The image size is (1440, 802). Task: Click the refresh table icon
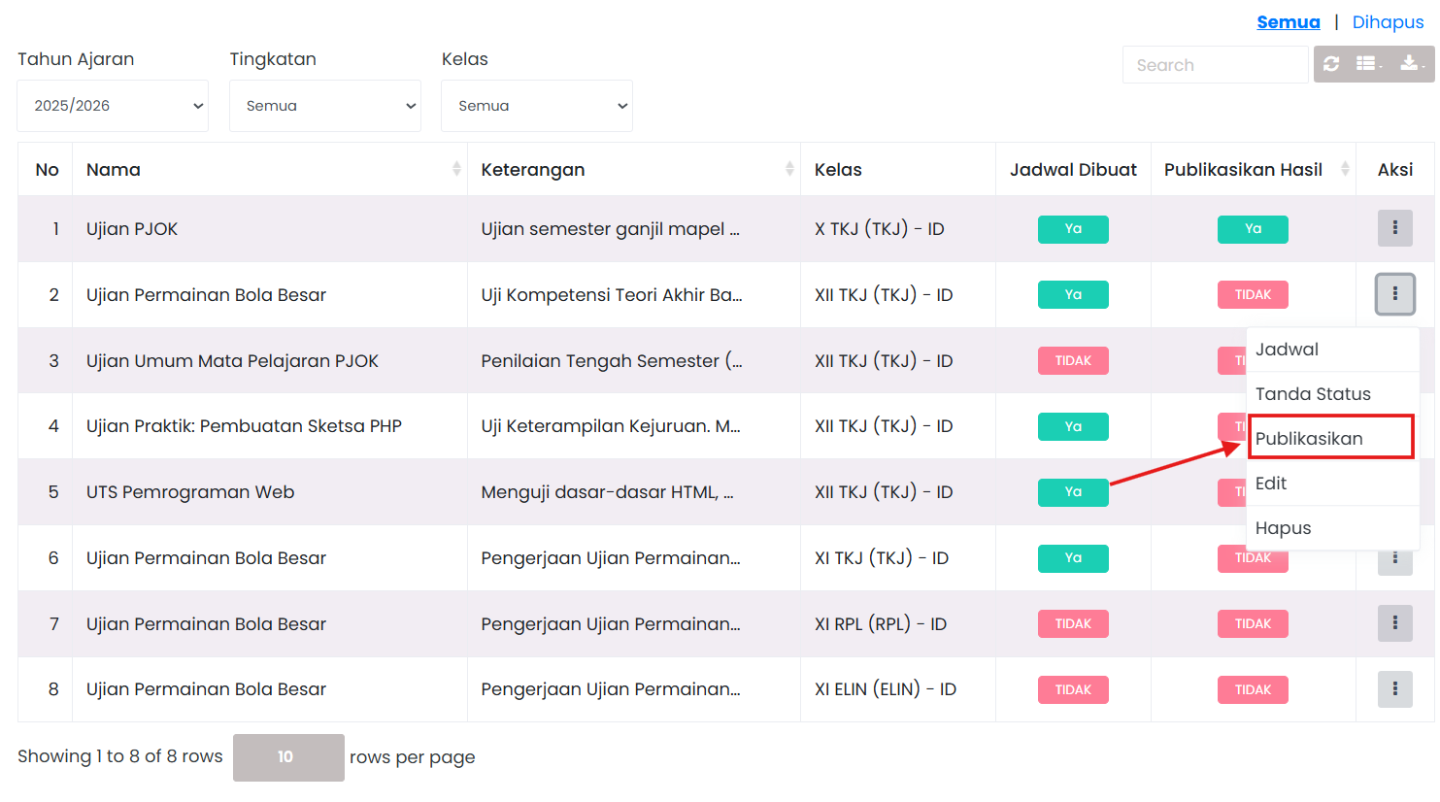[x=1331, y=64]
